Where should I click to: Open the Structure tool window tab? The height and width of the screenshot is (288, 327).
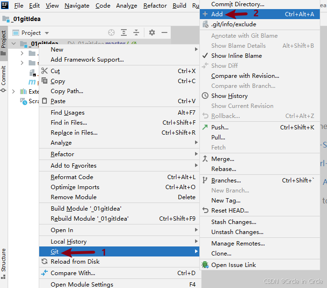(3, 260)
